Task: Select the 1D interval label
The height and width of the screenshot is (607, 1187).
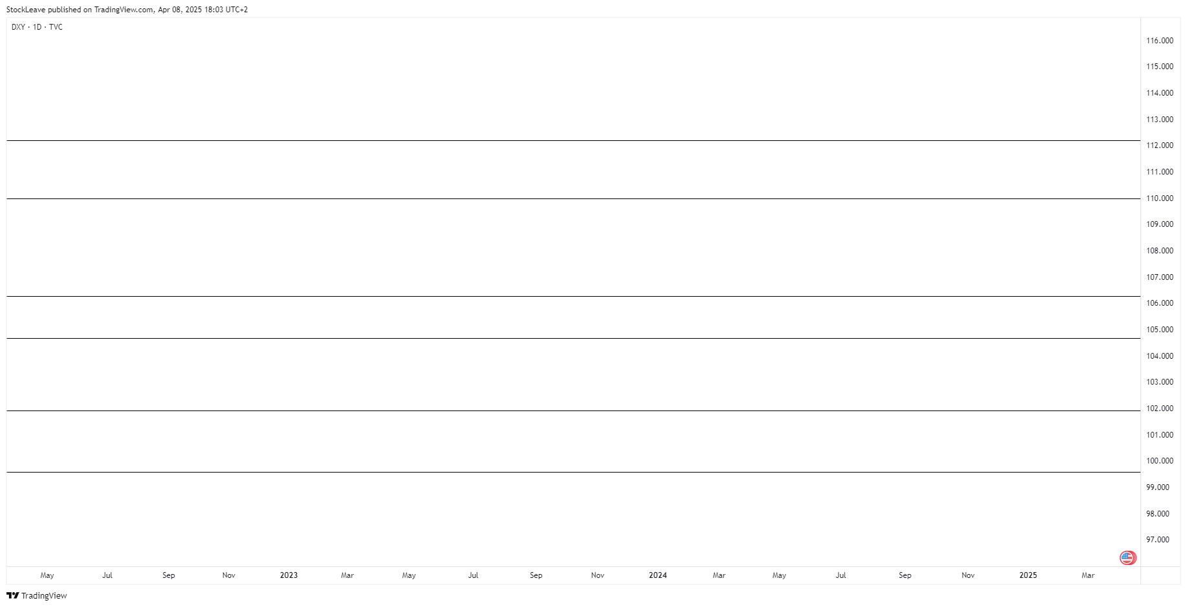Action: pos(37,27)
